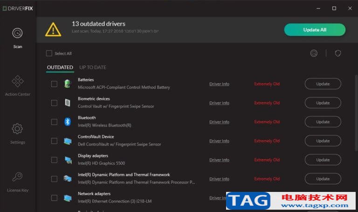Click 'Intel(R) Wireless Bluetooth(R)' text
Screen dimensions: 358x212
104,125
